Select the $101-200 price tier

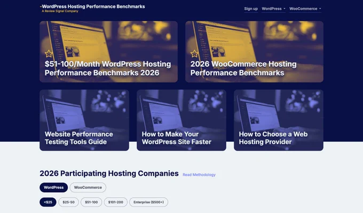[115, 202]
